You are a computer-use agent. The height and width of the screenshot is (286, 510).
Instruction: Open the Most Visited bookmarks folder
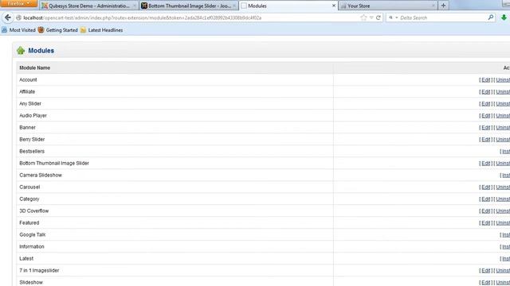18,30
